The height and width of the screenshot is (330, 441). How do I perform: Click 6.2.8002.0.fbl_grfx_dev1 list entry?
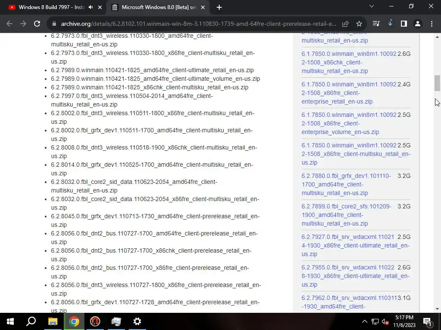click(152, 134)
